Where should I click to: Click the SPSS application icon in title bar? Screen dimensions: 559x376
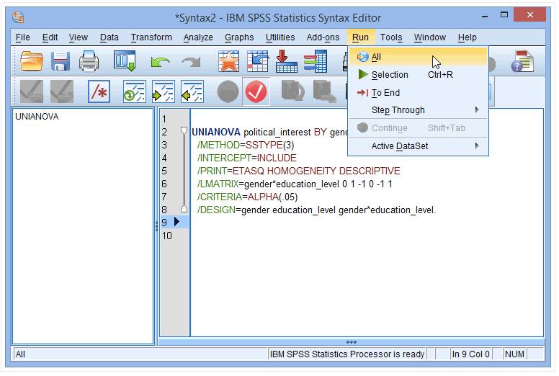pos(18,17)
